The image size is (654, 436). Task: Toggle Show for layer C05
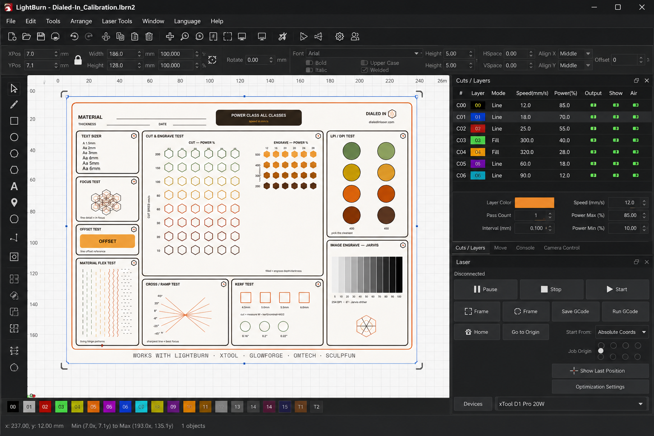point(616,163)
